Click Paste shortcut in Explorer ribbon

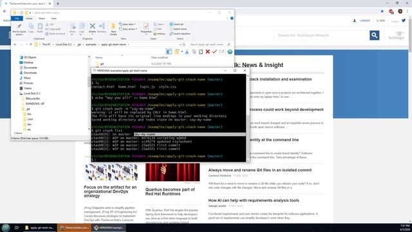(55, 34)
